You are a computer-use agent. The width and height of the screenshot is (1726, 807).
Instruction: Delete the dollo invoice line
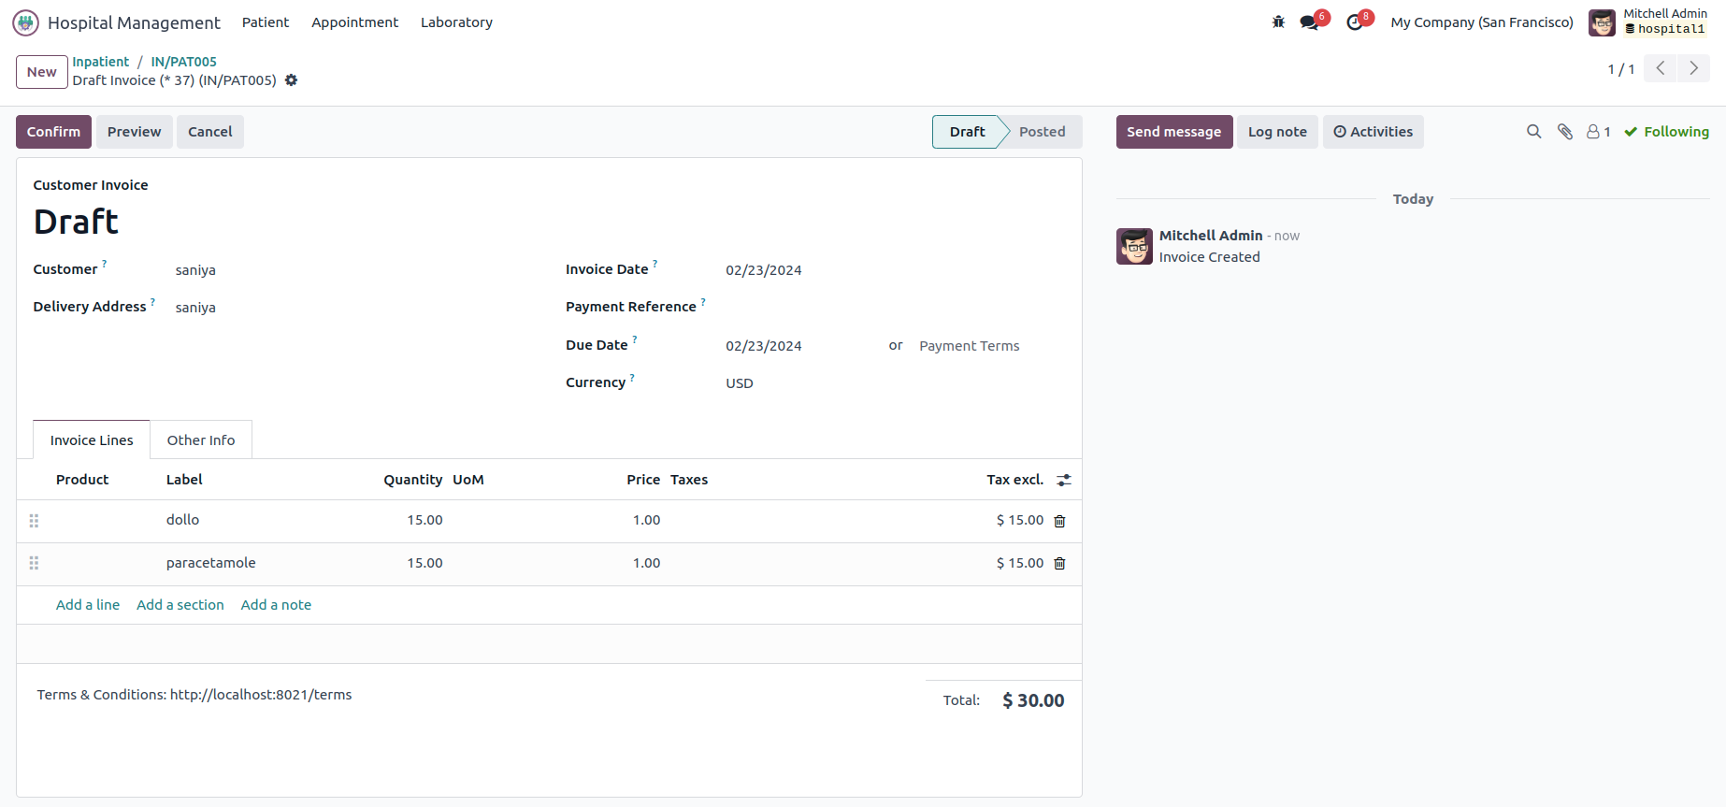point(1059,521)
